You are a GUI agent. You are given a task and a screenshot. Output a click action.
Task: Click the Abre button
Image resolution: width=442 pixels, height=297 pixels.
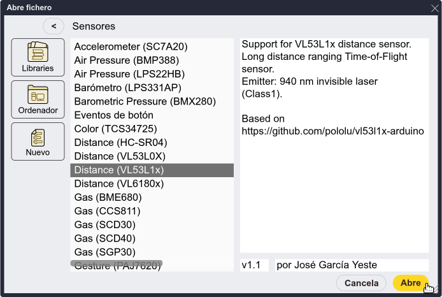pos(410,283)
